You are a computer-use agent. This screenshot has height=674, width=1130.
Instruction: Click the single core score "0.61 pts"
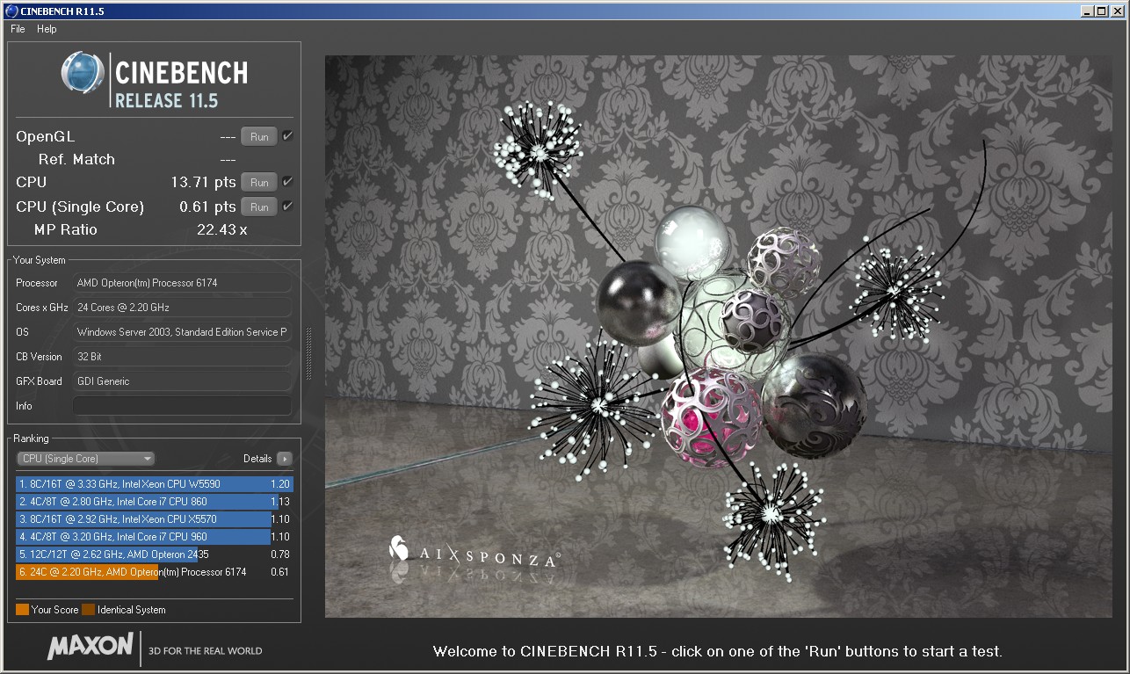207,207
